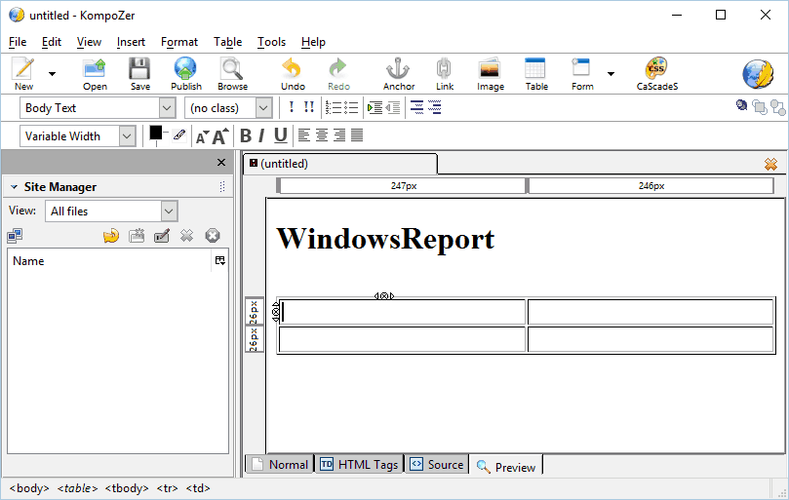The height and width of the screenshot is (500, 789).
Task: Toggle bold formatting
Action: coord(246,135)
